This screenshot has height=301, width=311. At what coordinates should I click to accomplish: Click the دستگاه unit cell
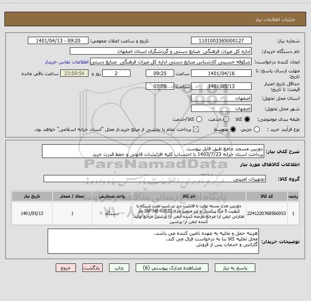click(112, 213)
